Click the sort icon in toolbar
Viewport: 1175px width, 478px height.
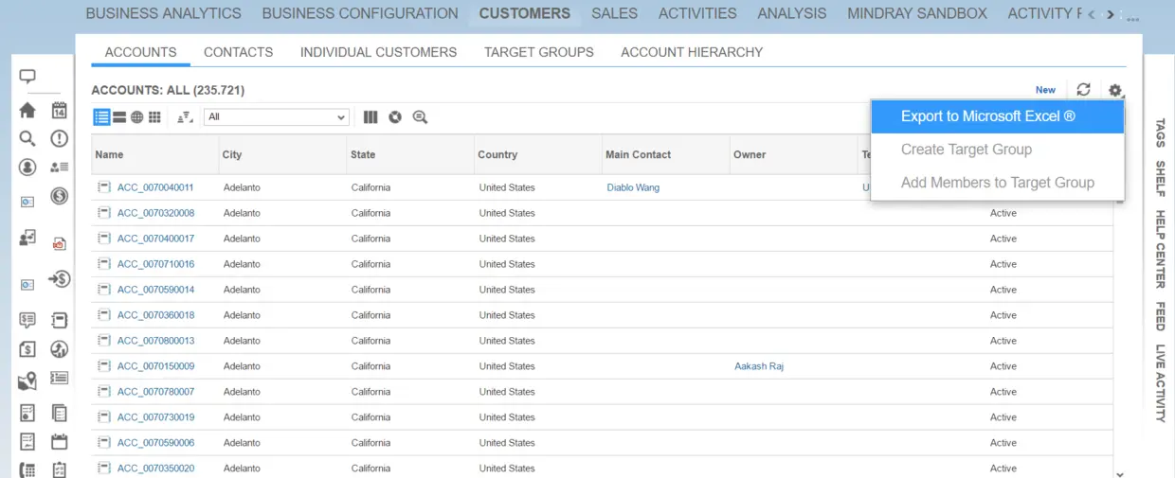185,117
